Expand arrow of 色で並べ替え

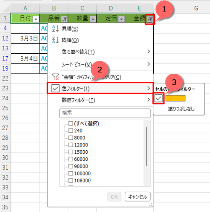pyautogui.click(x=149, y=52)
